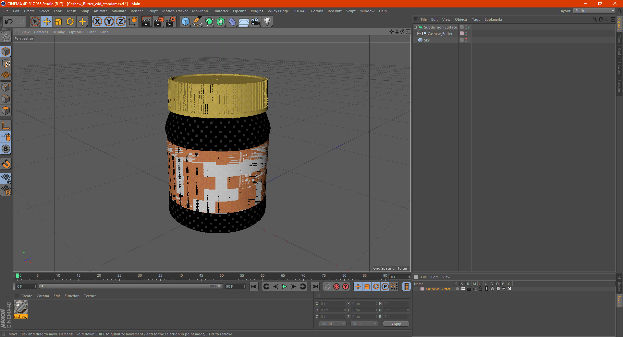
Task: Toggle Autokeying red circle button
Action: pos(336,286)
